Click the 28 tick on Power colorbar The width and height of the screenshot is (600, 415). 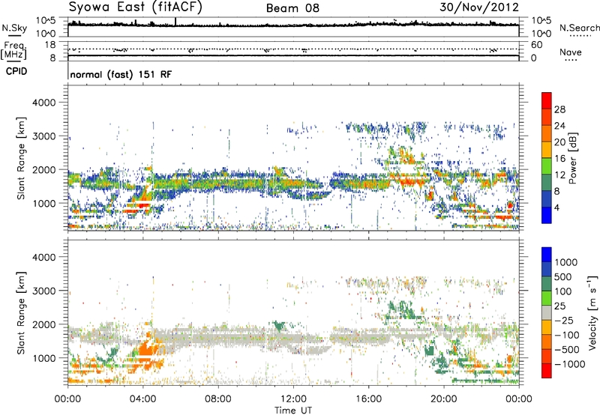click(559, 109)
